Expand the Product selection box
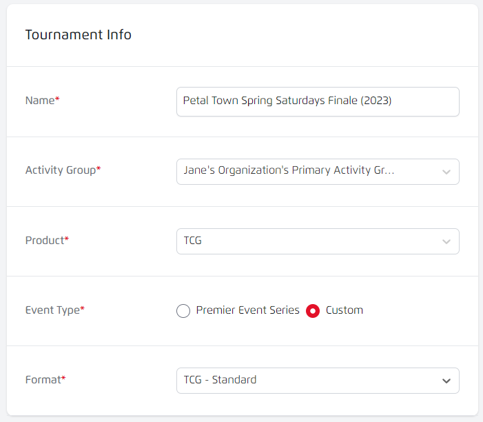 [x=317, y=241]
